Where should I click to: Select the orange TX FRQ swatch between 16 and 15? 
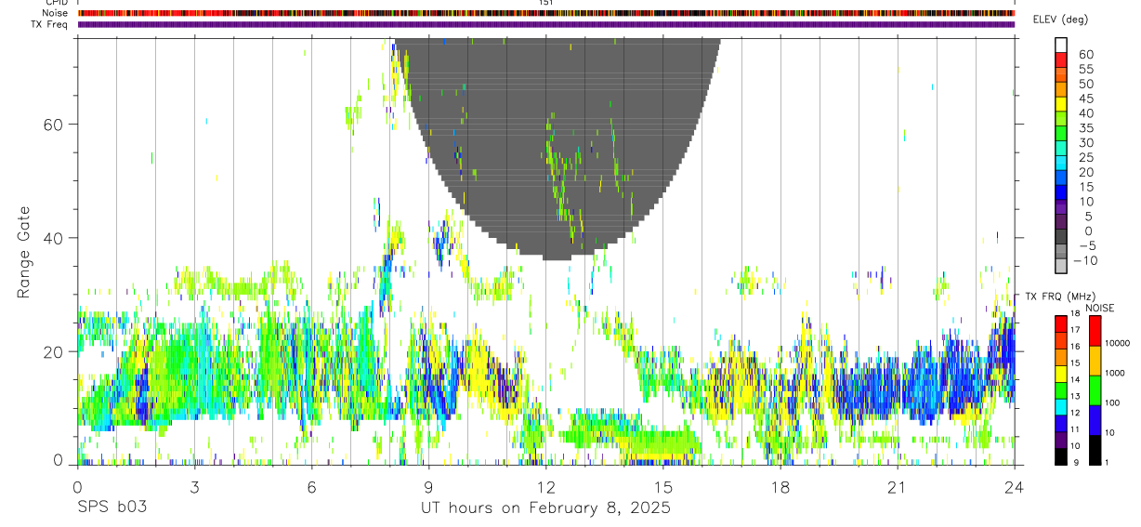click(1061, 357)
